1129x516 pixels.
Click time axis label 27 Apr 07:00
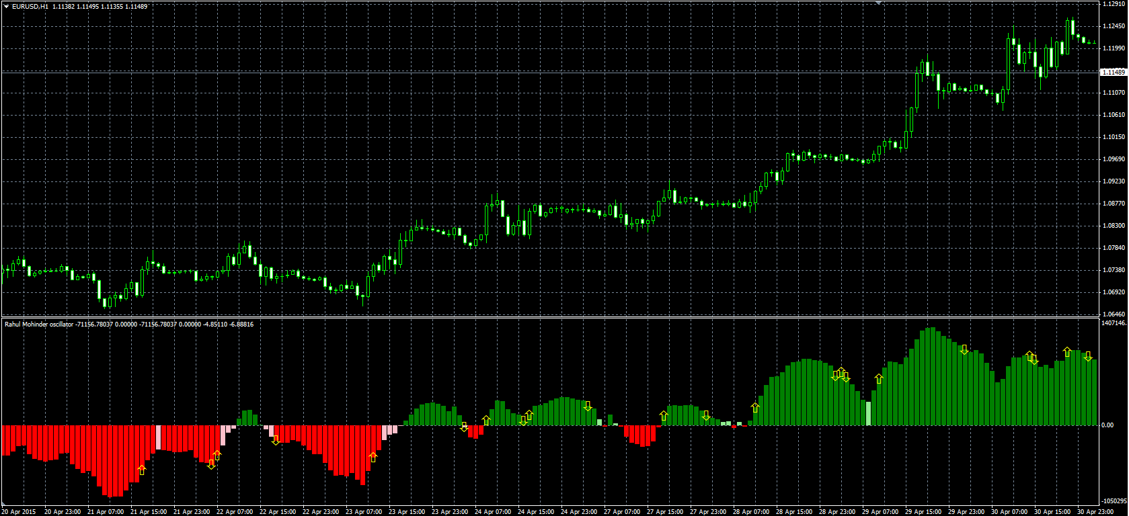point(622,512)
